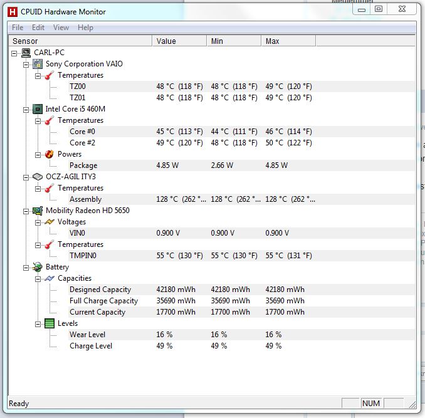Image resolution: width=425 pixels, height=418 pixels.
Task: Select the Charge Level row
Action: (x=241, y=346)
